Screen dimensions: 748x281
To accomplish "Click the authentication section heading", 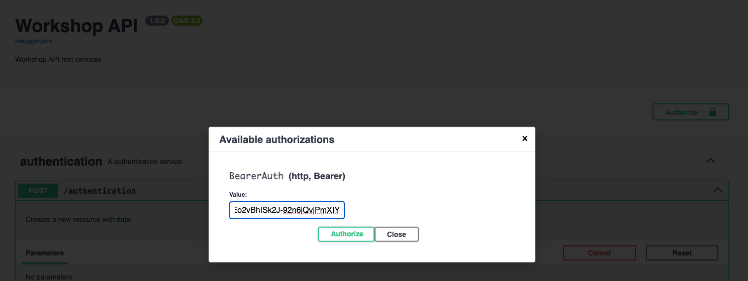I will coord(61,162).
